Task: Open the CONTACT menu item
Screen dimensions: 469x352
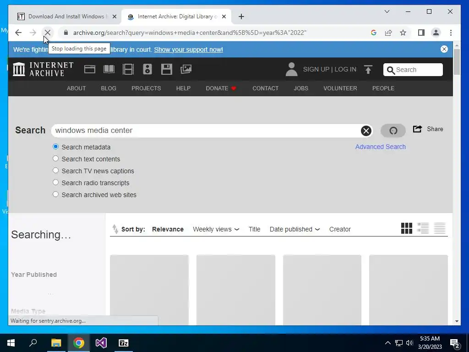Action: 265,88
